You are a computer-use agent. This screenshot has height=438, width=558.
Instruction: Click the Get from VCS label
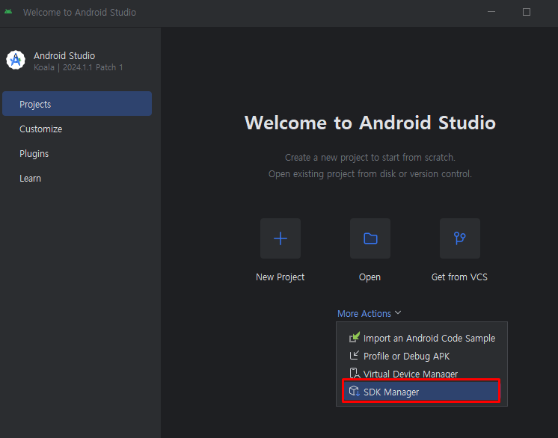459,277
